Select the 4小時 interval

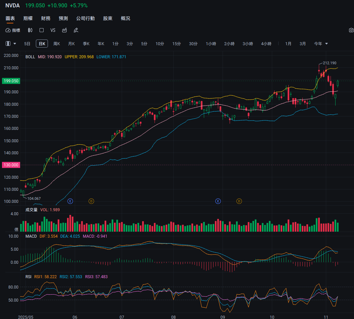tap(266, 44)
